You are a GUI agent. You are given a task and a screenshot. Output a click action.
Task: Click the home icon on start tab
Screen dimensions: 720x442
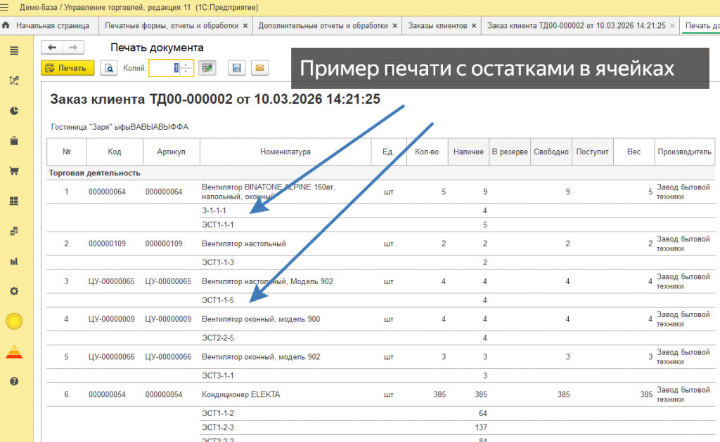[6, 26]
